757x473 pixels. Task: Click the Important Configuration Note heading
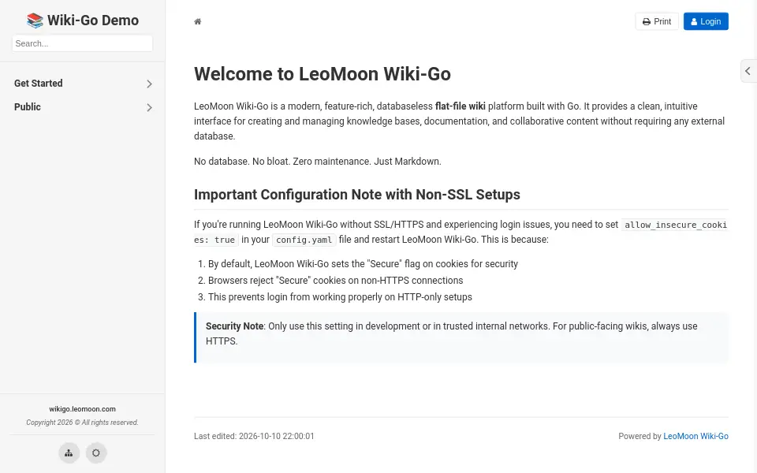(357, 195)
